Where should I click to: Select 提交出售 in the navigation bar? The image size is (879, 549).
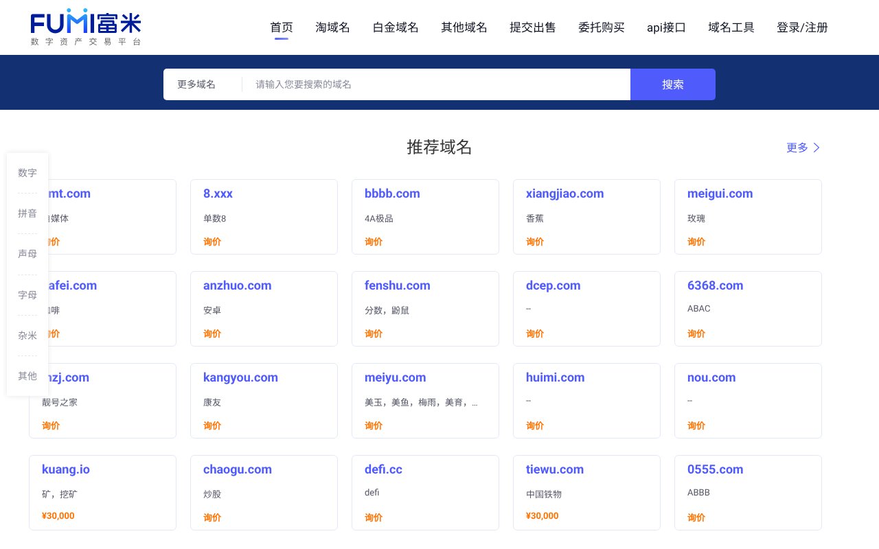[533, 27]
